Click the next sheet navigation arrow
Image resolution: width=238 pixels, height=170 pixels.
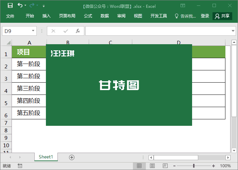(x=20, y=157)
